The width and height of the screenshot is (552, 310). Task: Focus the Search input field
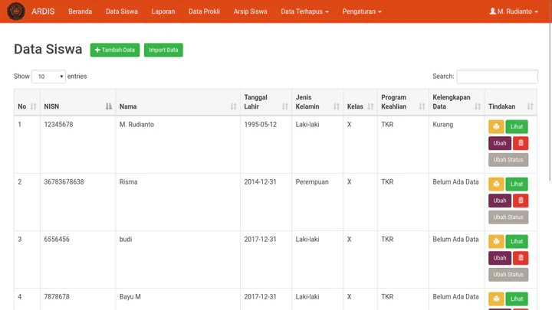tap(497, 77)
